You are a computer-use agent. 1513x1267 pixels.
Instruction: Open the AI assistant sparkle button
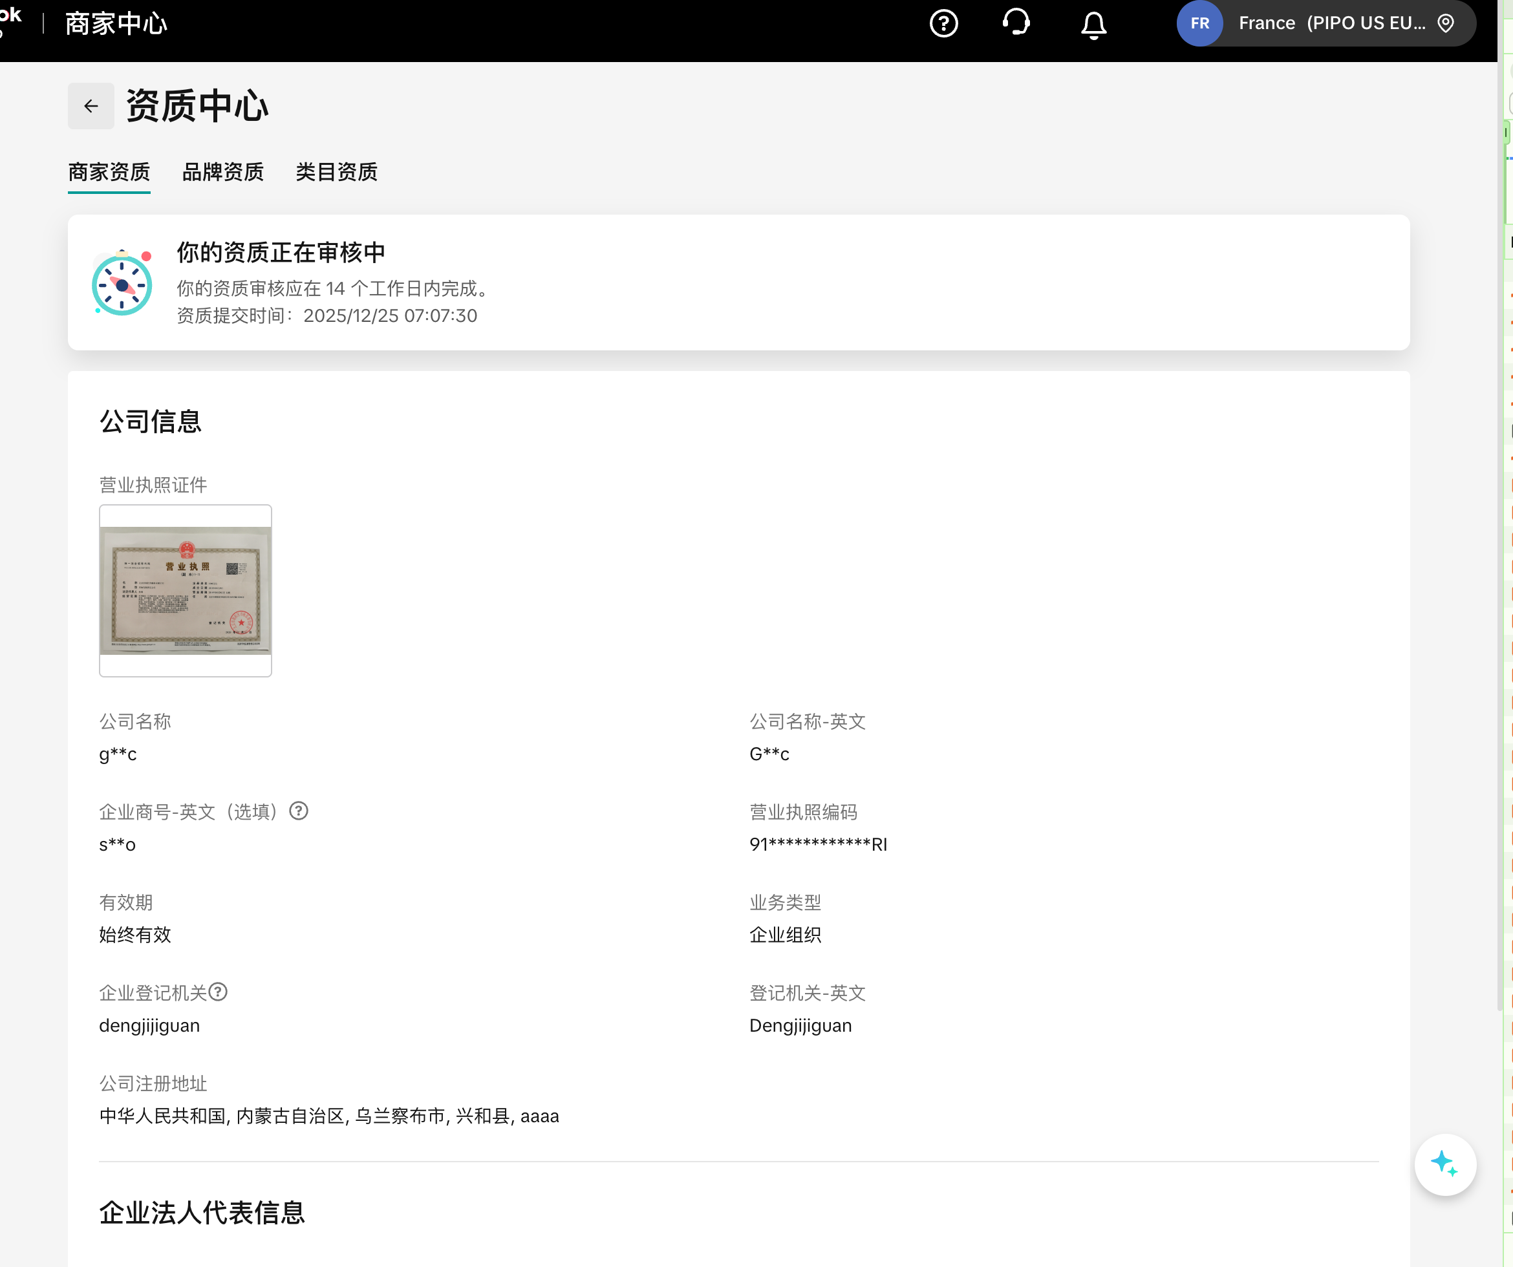(x=1445, y=1164)
